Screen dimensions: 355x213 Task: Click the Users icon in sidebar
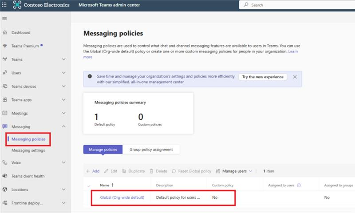5,73
